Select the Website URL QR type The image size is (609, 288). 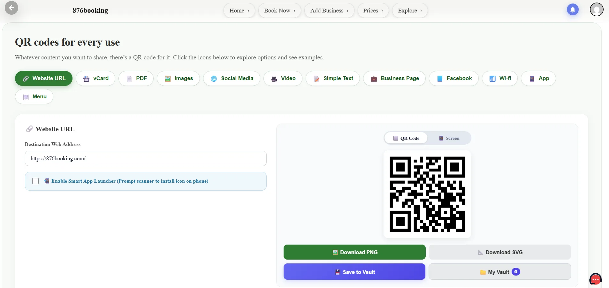(44, 78)
